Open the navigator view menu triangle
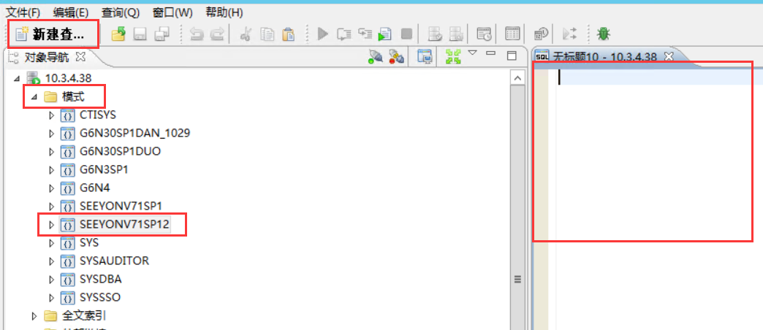Image resolution: width=763 pixels, height=330 pixels. (x=473, y=53)
